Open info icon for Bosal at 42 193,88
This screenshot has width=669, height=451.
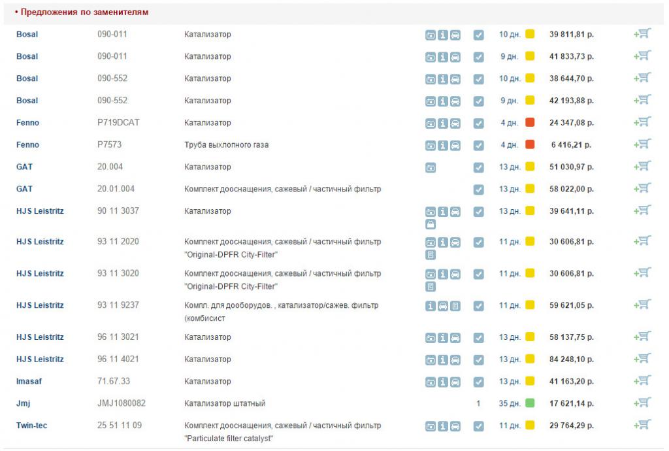tap(443, 101)
